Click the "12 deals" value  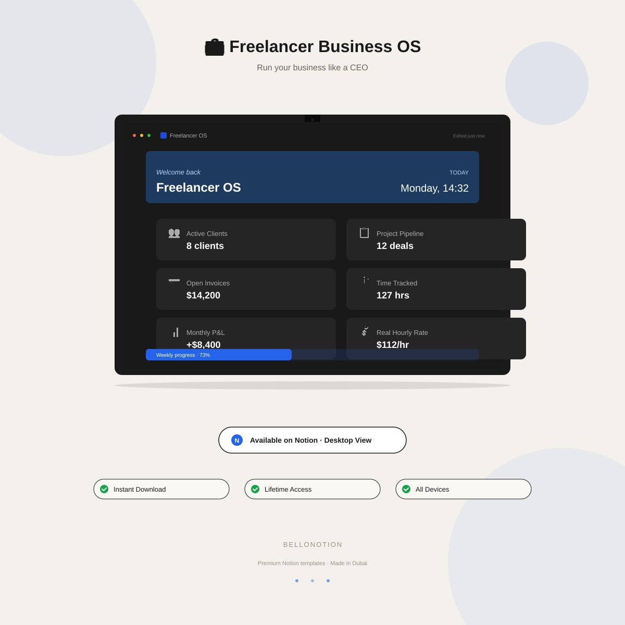point(395,246)
